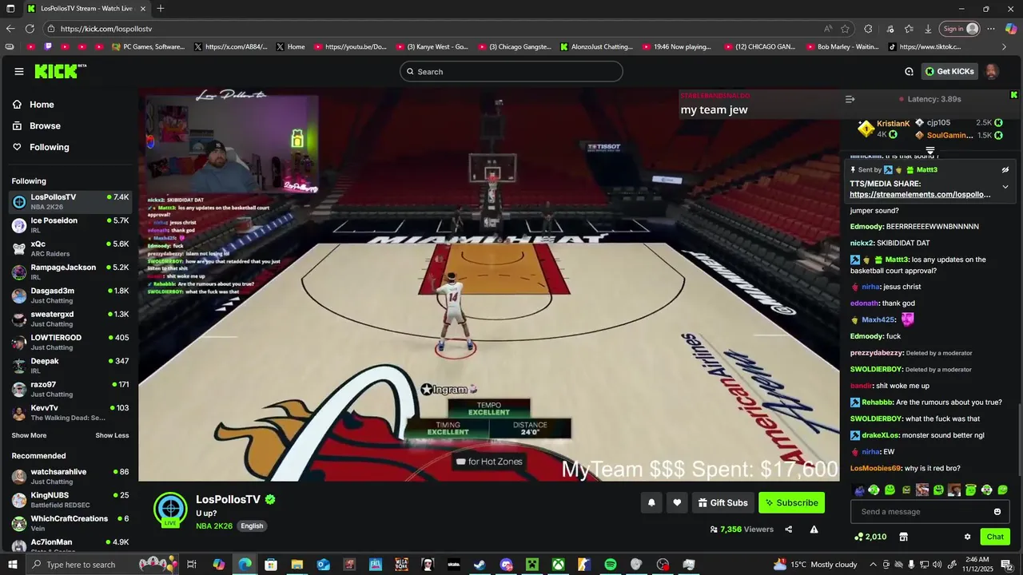This screenshot has height=575, width=1023.
Task: Open the user profile avatar menu
Action: [x=992, y=72]
